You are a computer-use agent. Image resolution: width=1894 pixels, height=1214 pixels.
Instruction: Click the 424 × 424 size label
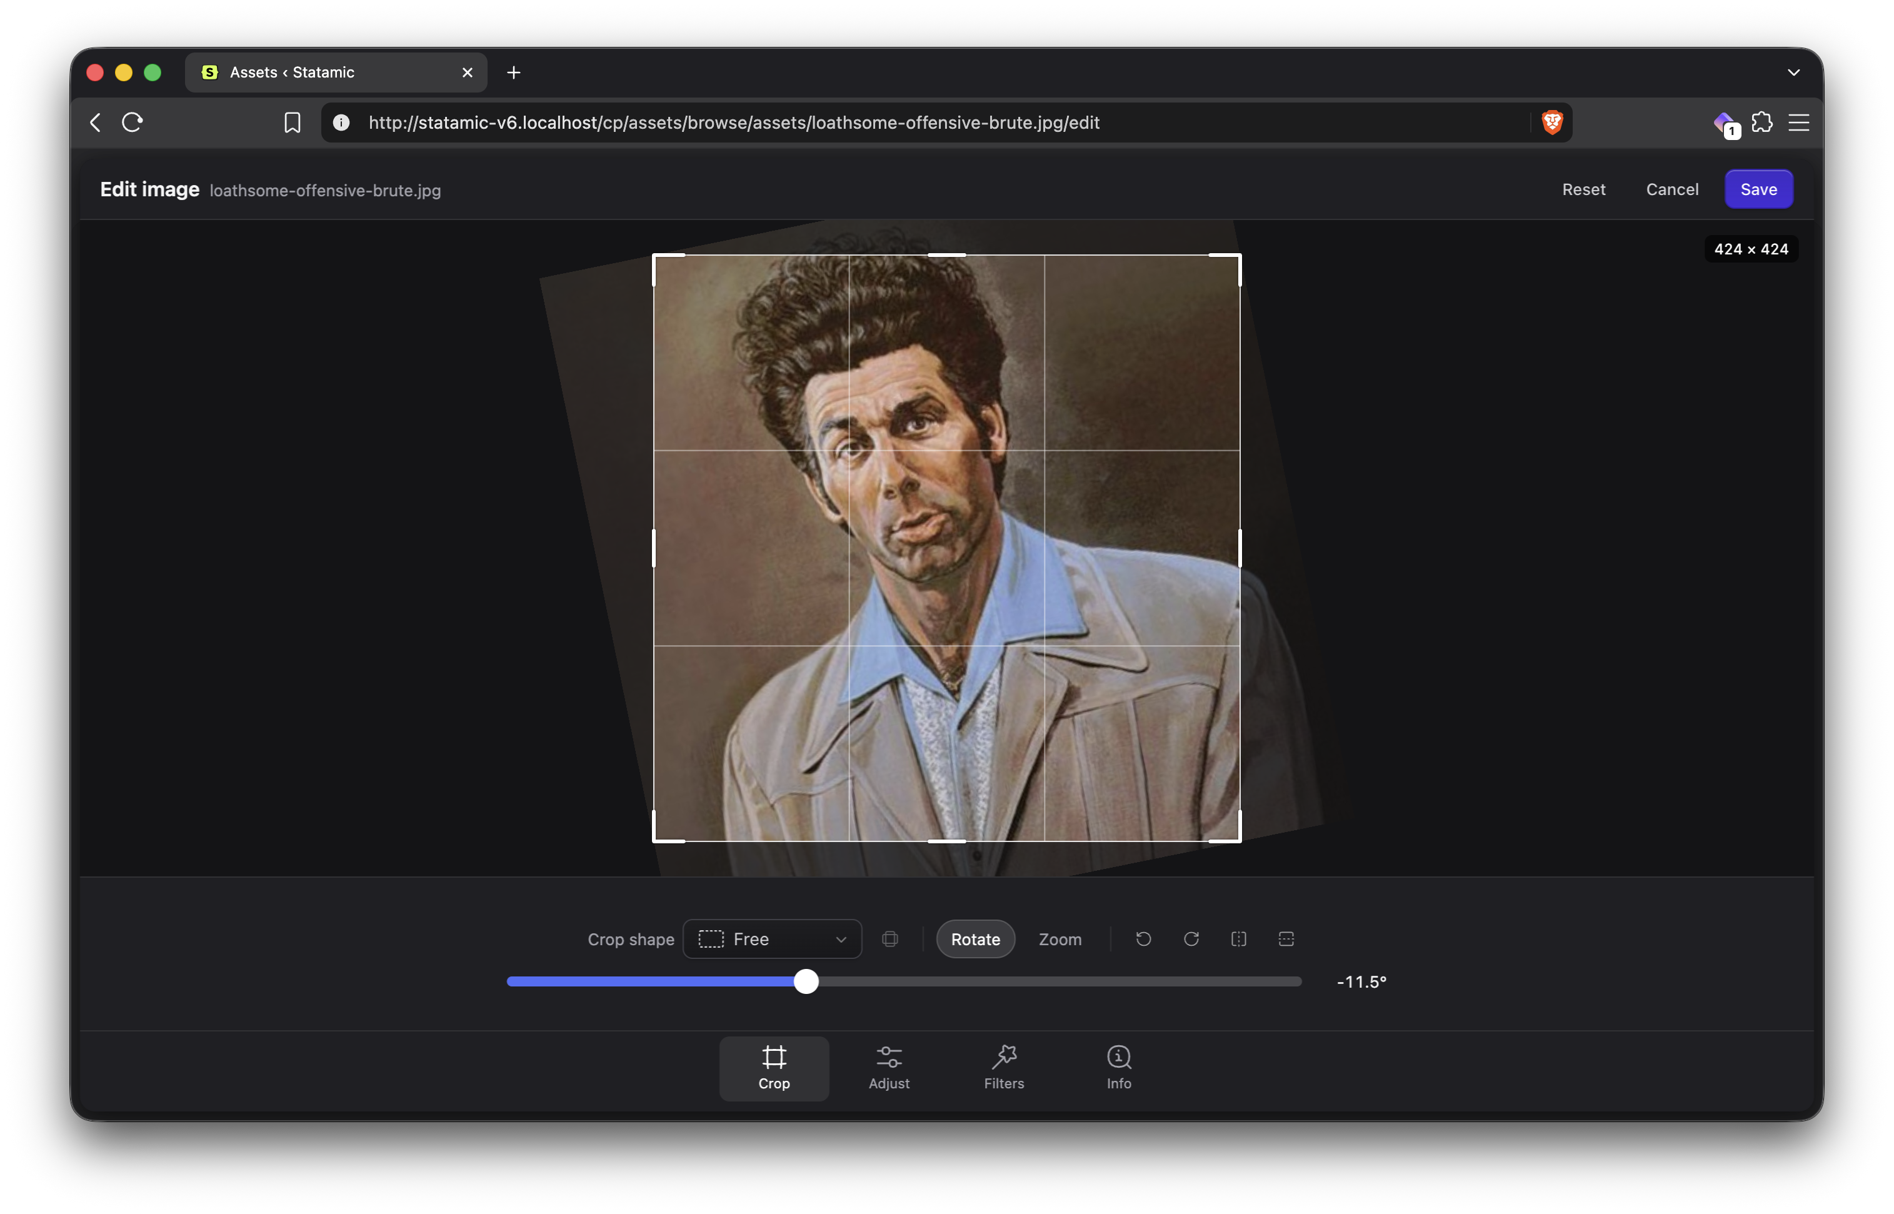1751,249
